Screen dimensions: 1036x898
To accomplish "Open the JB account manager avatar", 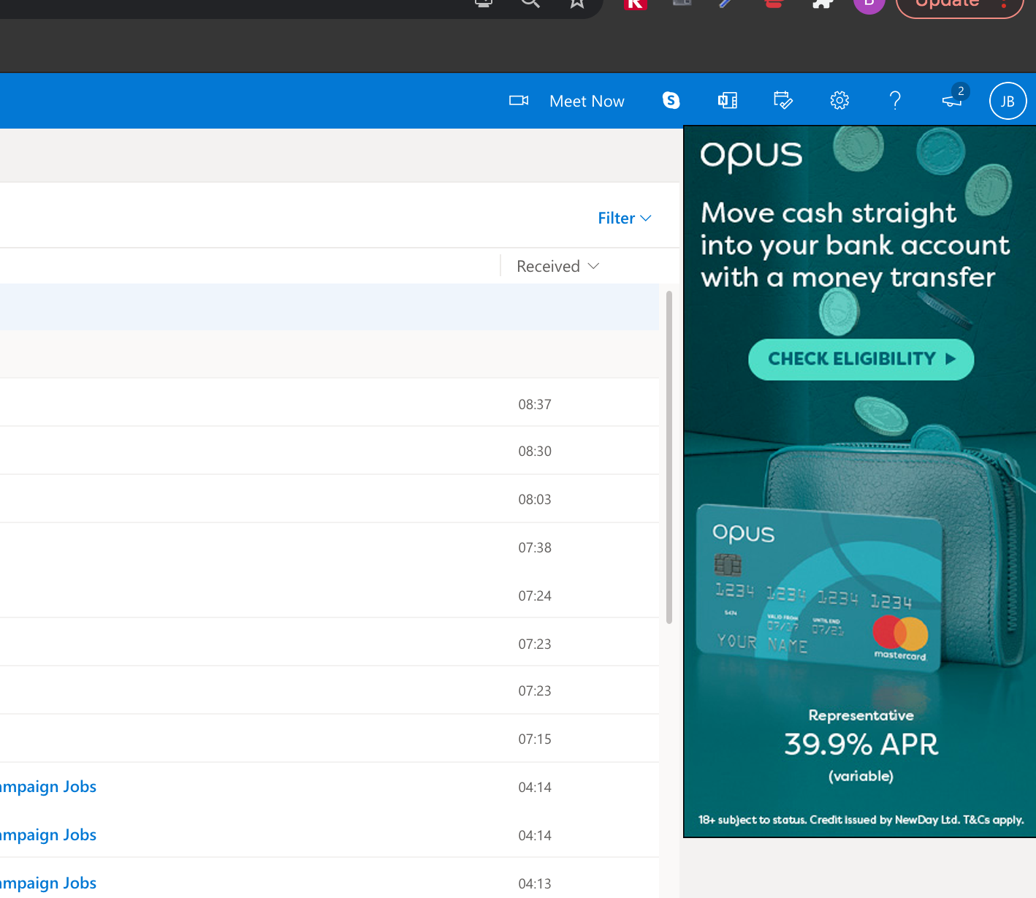I will (1008, 101).
